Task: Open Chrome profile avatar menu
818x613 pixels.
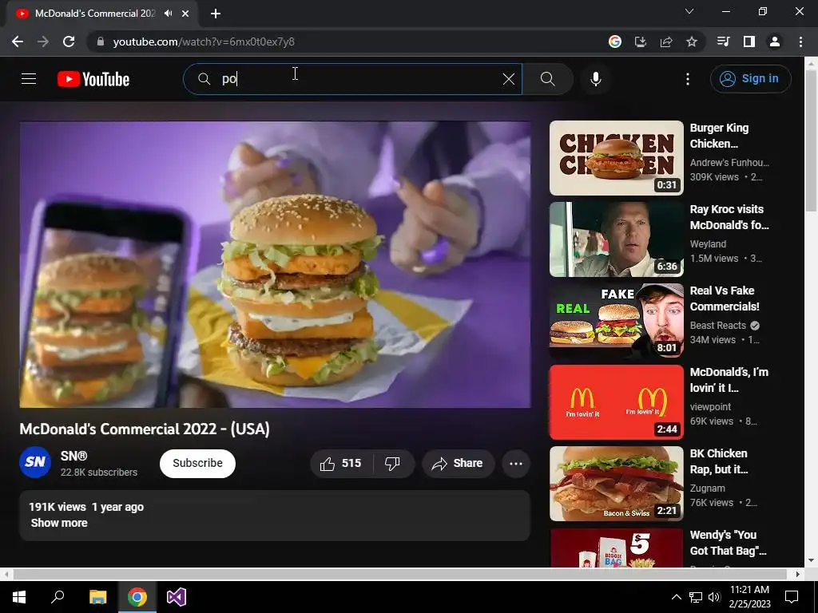Action: pyautogui.click(x=775, y=42)
